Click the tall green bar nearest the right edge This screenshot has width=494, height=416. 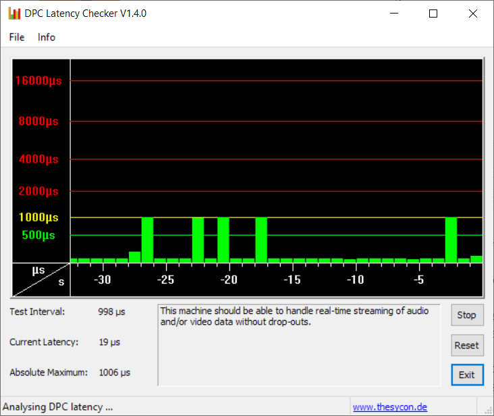coord(451,240)
